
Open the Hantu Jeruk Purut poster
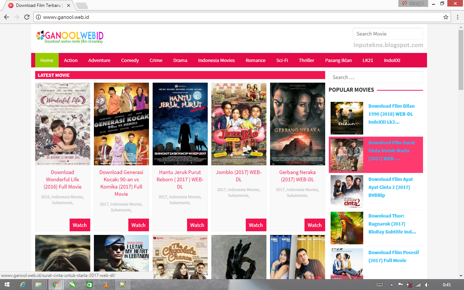coord(180,123)
